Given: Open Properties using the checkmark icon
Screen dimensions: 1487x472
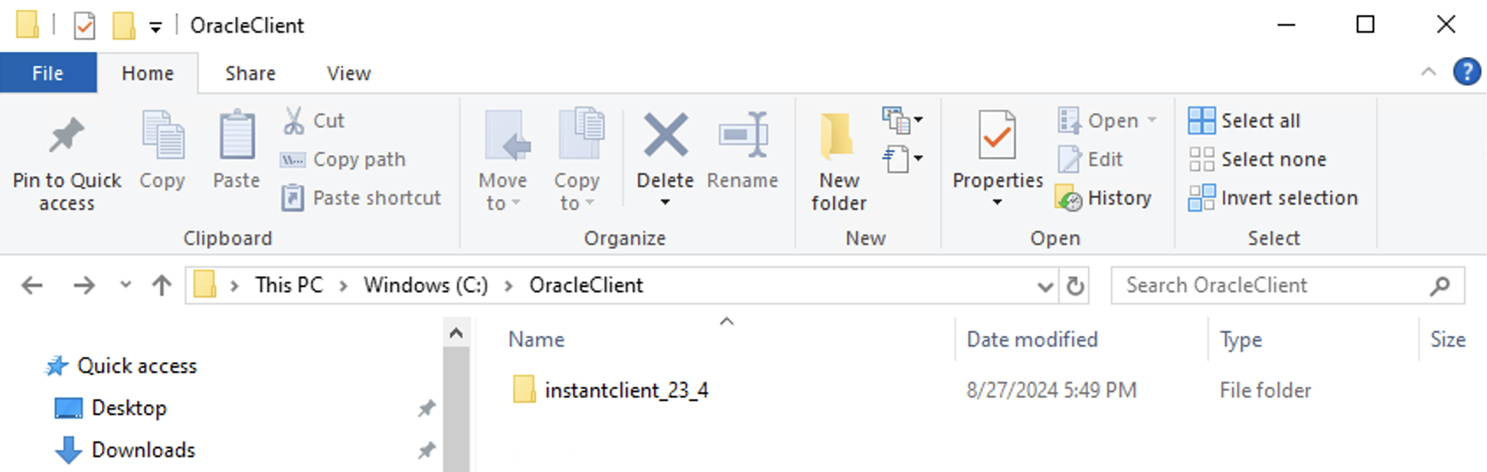Looking at the screenshot, I should coord(997,136).
